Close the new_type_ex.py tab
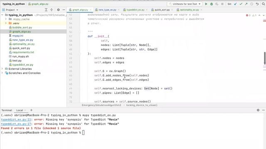Viewport: 266px width, 149px height. [x=119, y=10]
